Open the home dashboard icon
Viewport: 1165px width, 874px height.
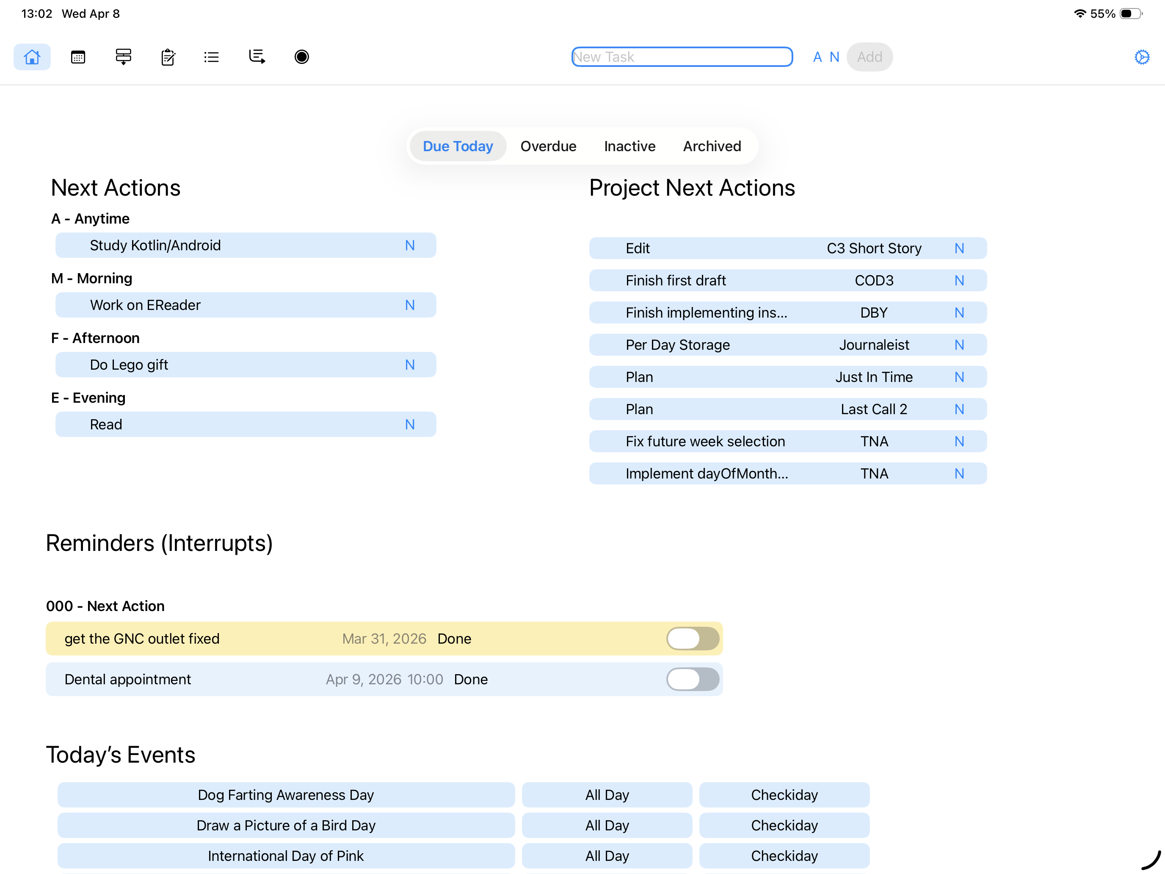point(32,57)
